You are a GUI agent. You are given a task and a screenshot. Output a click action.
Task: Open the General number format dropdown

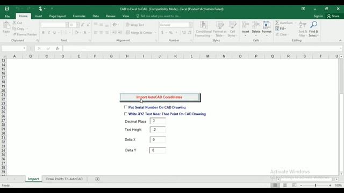coord(190,25)
